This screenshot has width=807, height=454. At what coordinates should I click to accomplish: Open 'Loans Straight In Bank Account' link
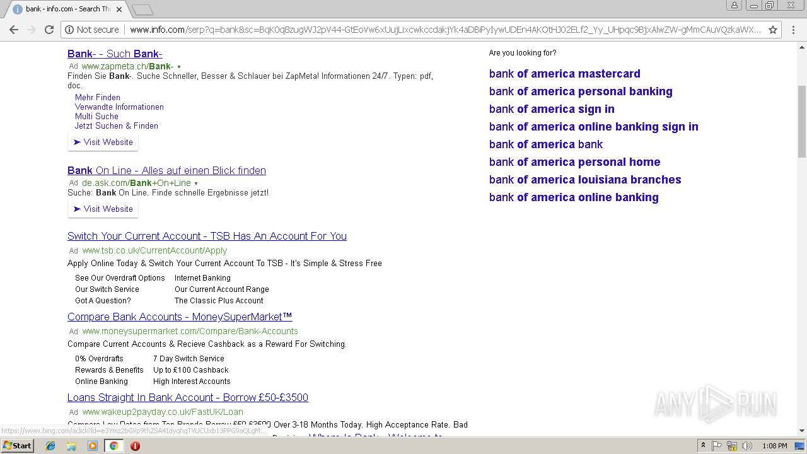click(188, 397)
